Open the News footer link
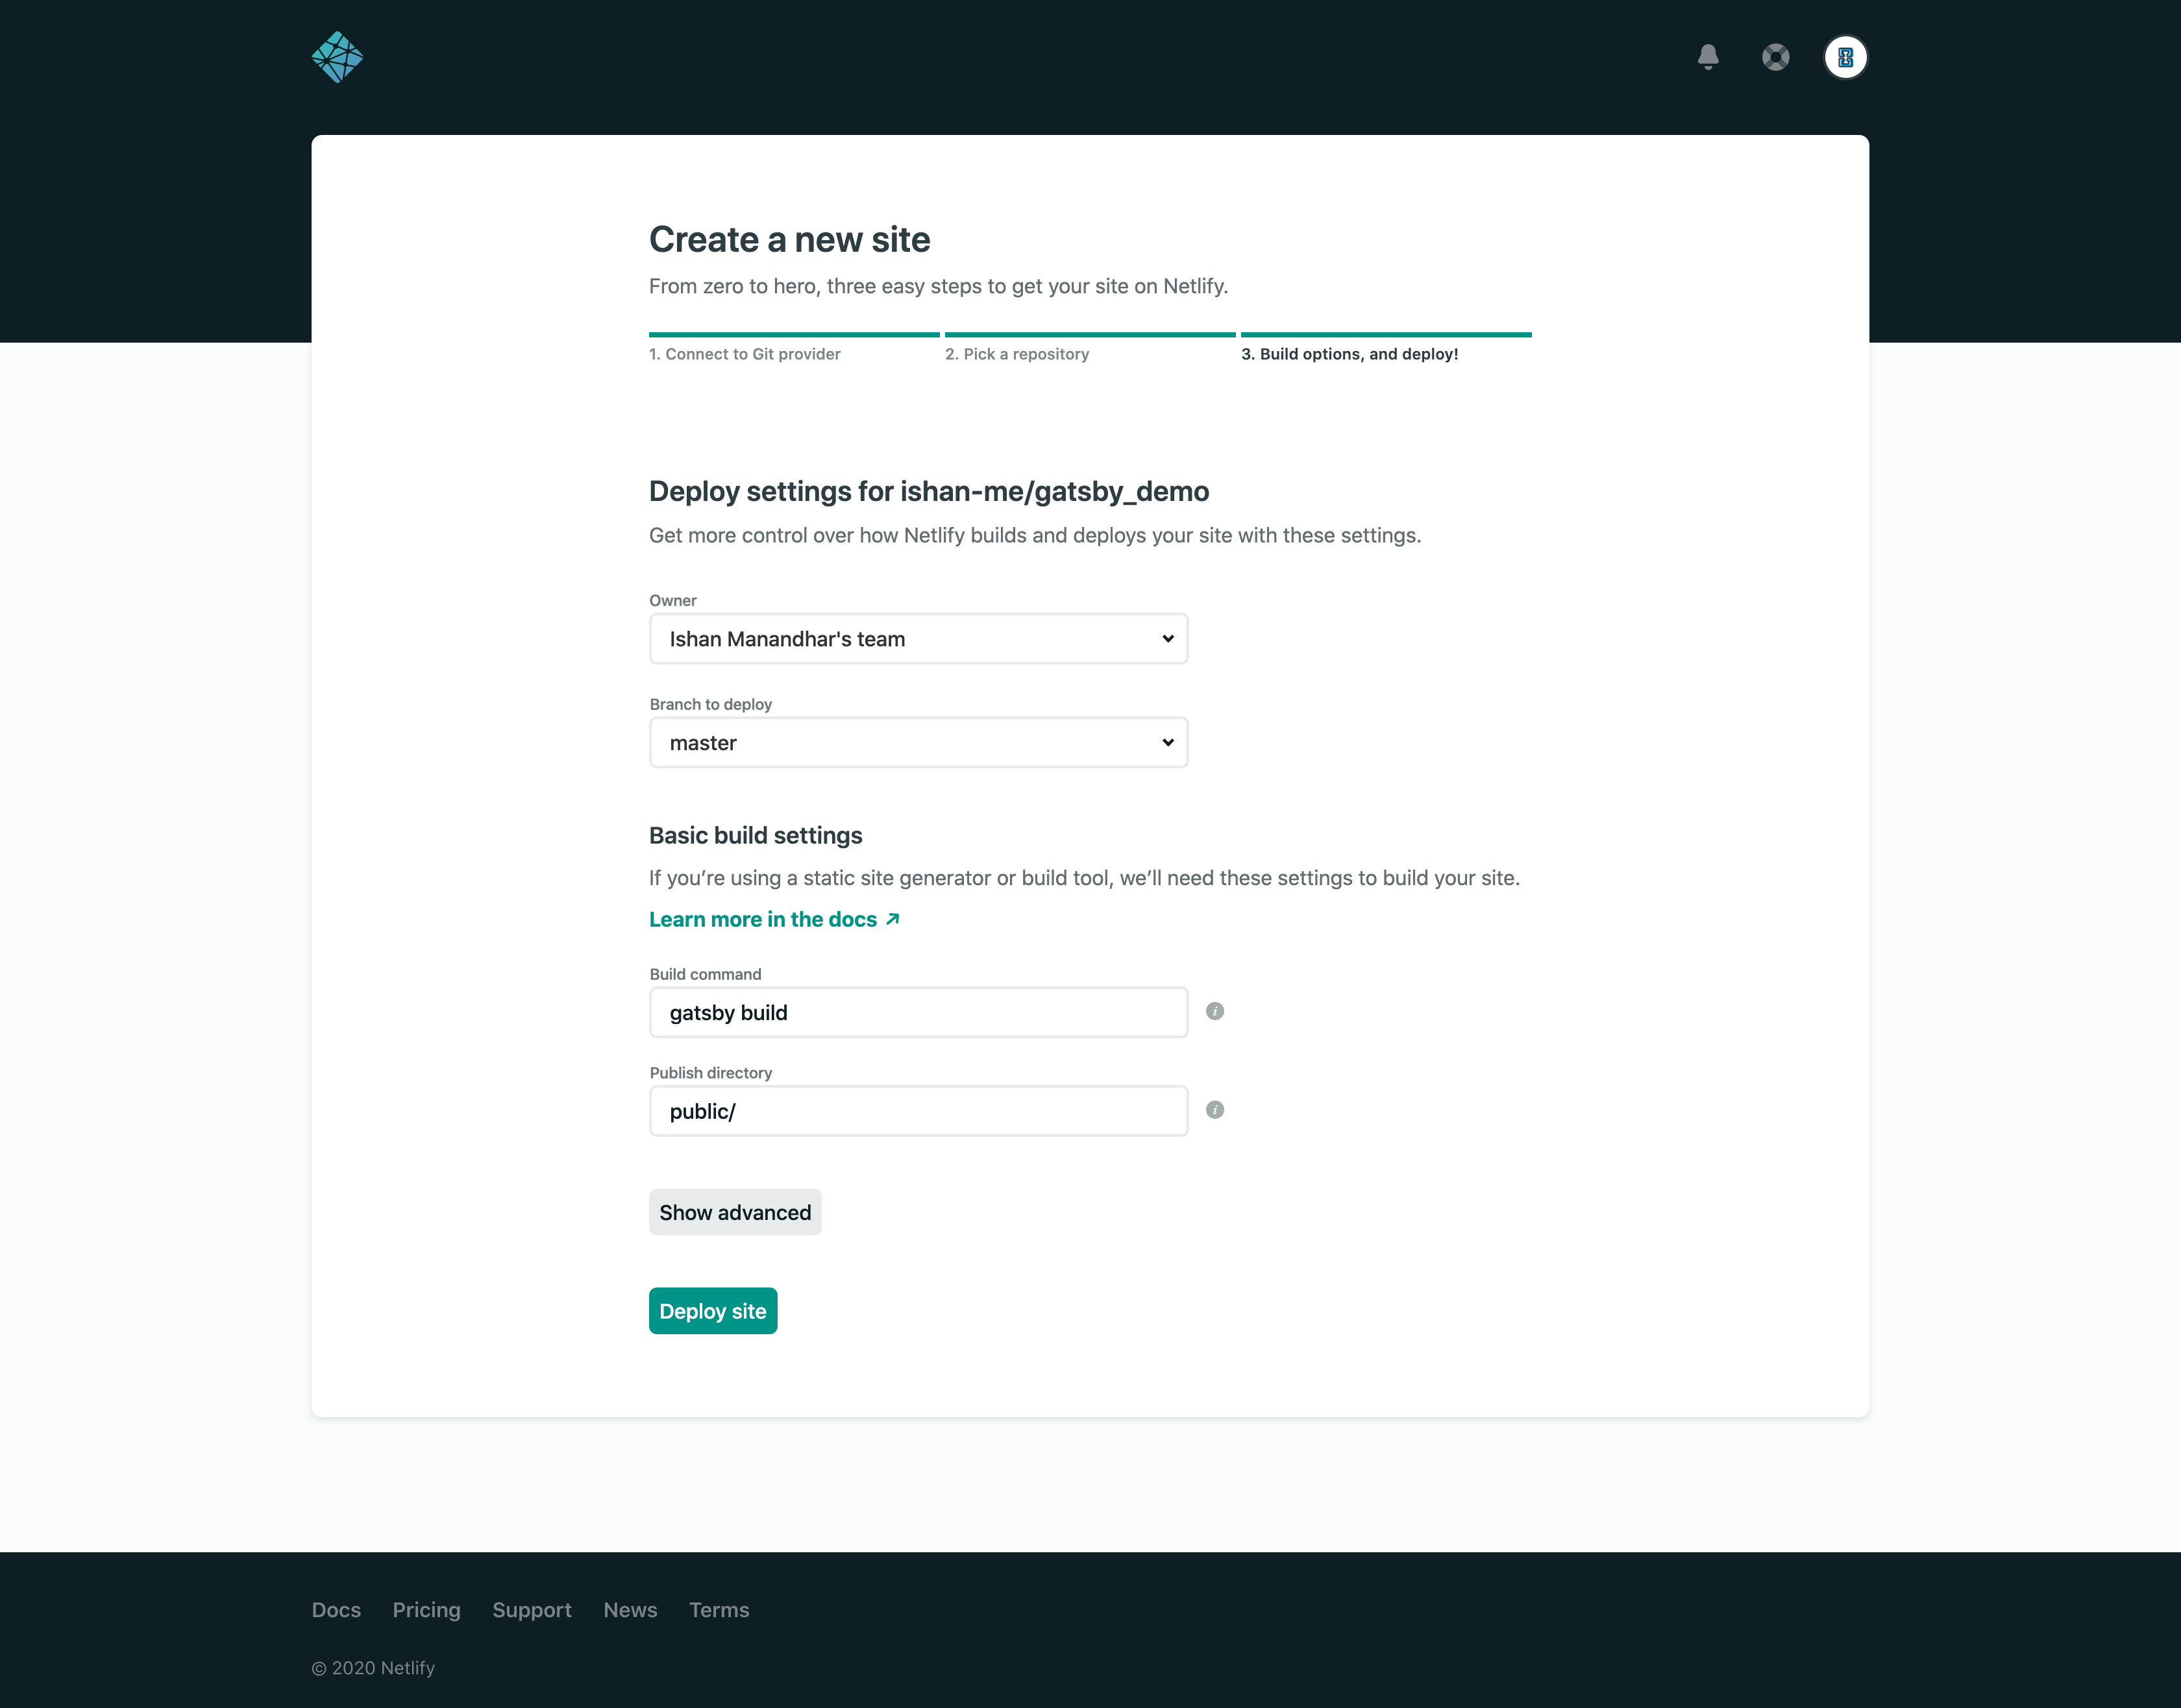Screen dimensions: 2181x1708 (630, 1610)
